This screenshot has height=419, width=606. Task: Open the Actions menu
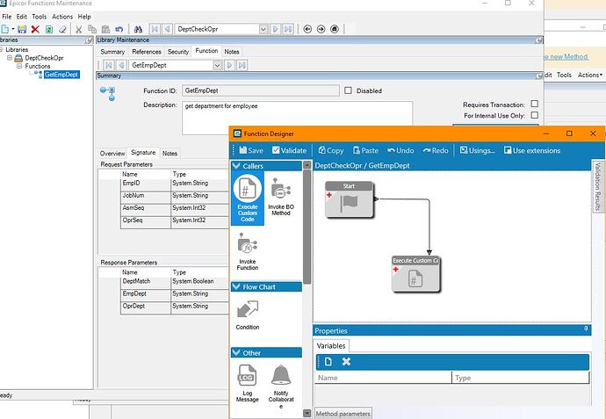click(x=62, y=17)
